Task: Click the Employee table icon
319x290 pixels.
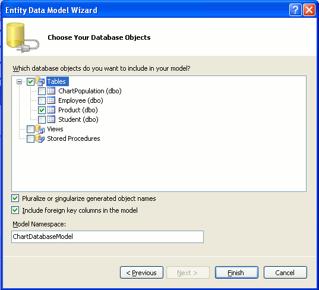Action: 51,100
